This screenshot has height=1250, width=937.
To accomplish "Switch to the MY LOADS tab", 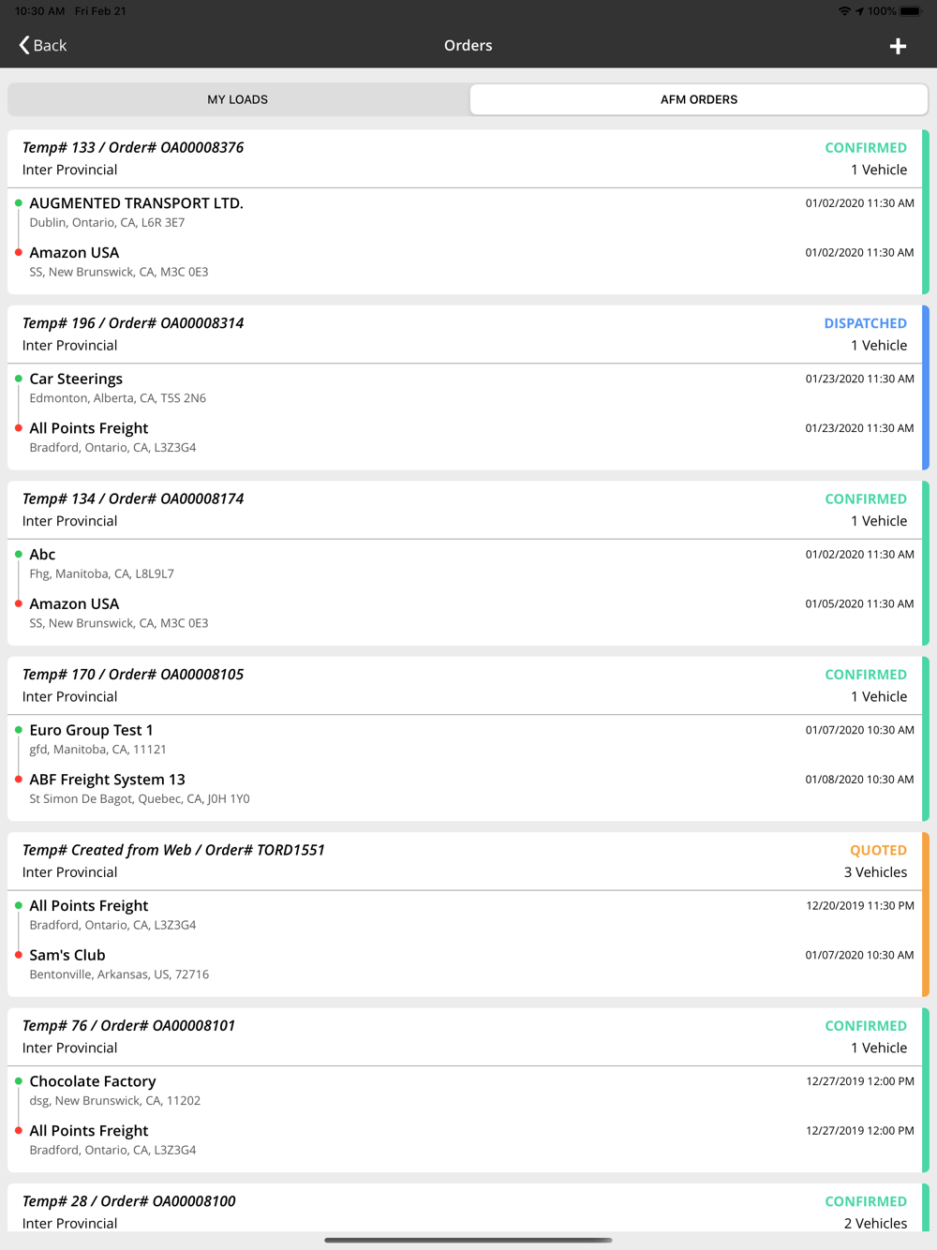I will (x=238, y=99).
